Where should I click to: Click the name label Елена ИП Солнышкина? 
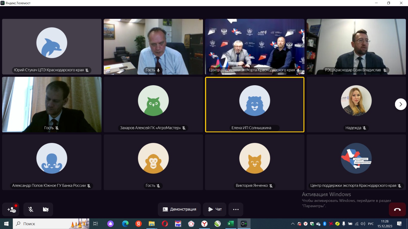(x=251, y=128)
